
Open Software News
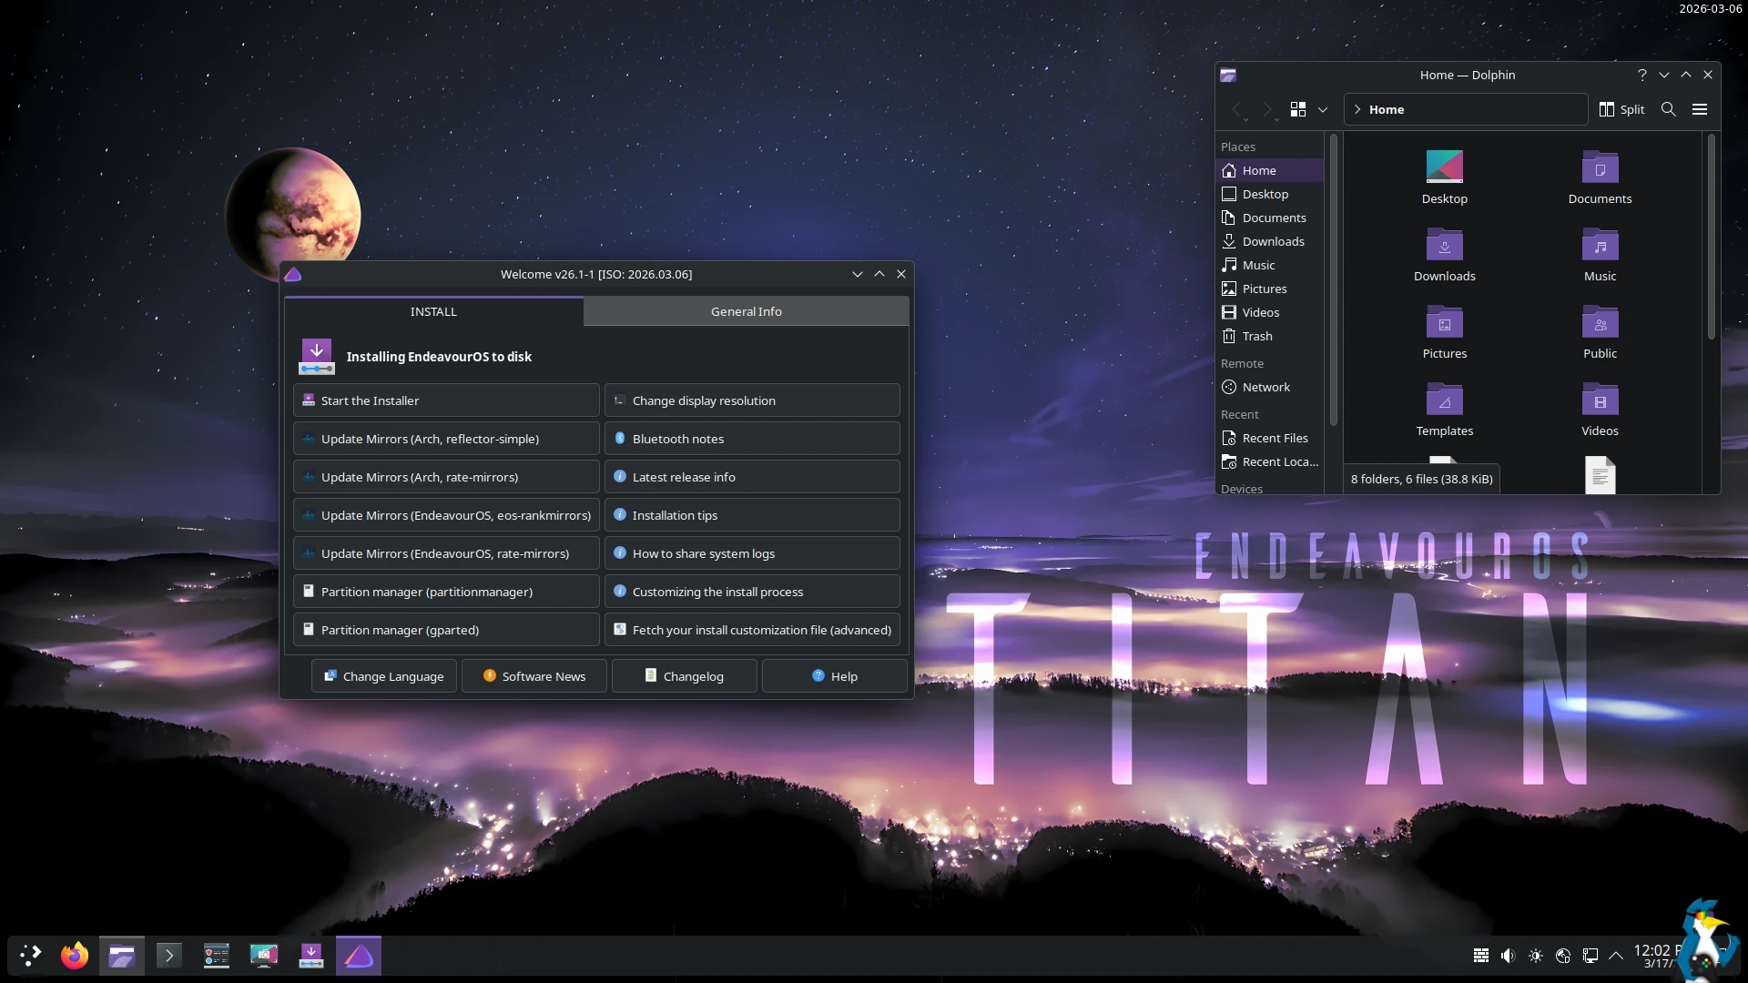pyautogui.click(x=534, y=676)
